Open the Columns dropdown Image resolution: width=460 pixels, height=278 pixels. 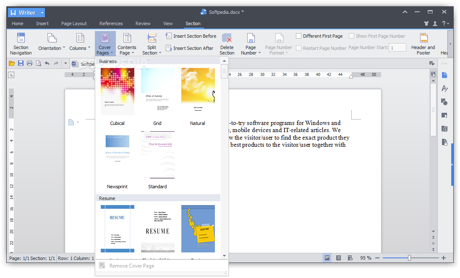coord(80,42)
